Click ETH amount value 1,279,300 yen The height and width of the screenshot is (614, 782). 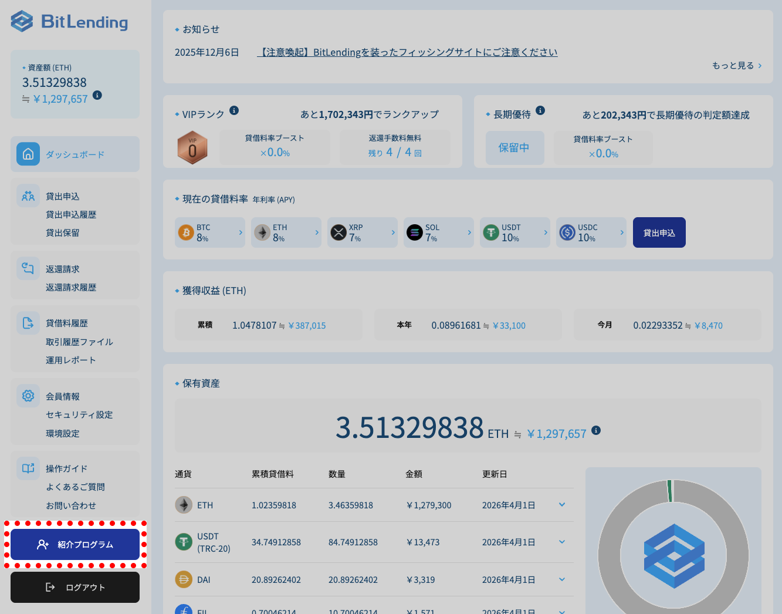tap(429, 505)
